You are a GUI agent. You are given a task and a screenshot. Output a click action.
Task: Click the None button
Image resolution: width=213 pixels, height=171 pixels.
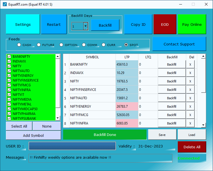point(47,126)
